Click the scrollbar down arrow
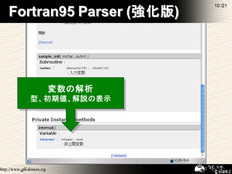Image resolution: width=232 pixels, height=174 pixels. 203,155
